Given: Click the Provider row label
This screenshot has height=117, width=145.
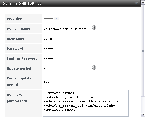Looking at the screenshot, I should pos(14,19).
